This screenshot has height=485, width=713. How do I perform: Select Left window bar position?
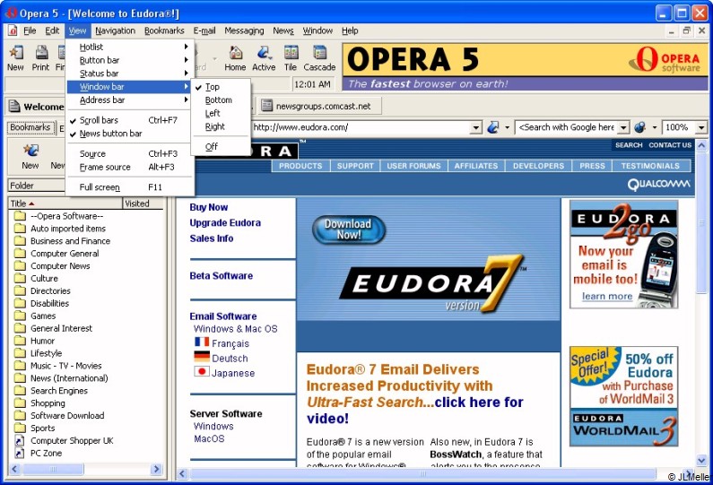click(x=221, y=113)
